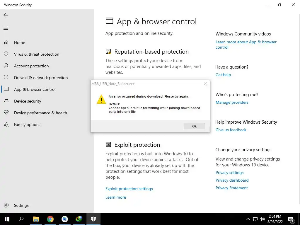This screenshot has height=225, width=300.
Task: Open File Explorer from taskbar
Action: tap(36, 219)
